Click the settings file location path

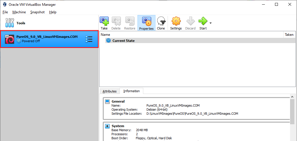click(x=192, y=114)
